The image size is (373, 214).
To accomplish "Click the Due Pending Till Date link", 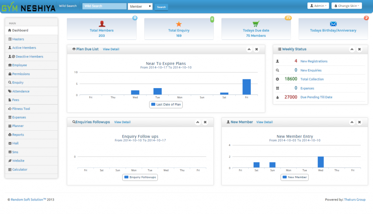I will coord(316,97).
